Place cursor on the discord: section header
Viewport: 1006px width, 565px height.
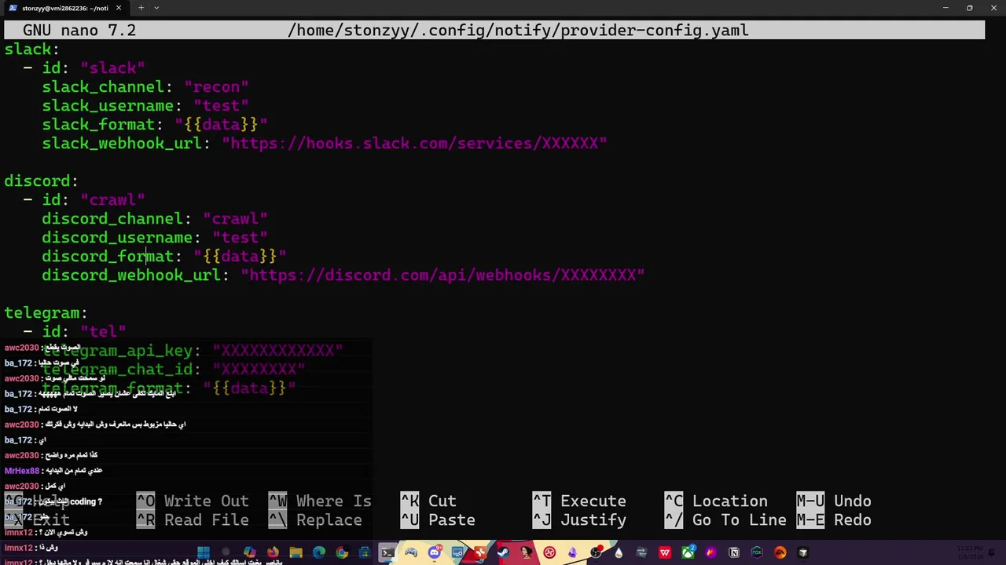(x=42, y=181)
